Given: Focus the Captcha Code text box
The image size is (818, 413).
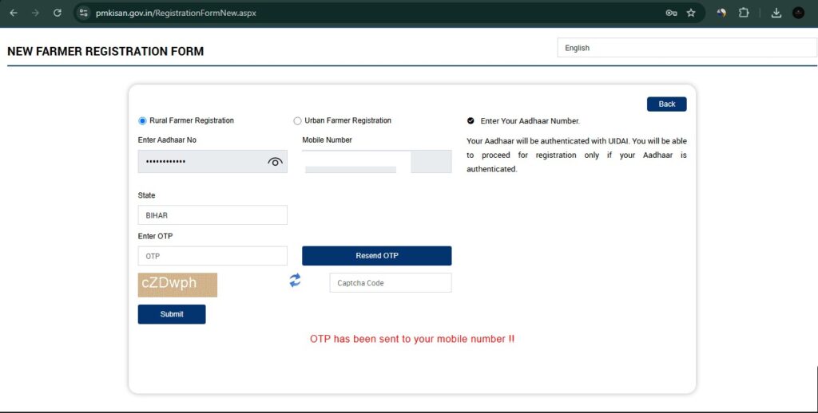Looking at the screenshot, I should tap(390, 283).
